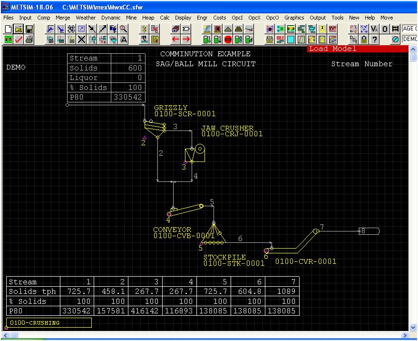418x341 pixels.
Task: Click the red right arrow icon
Action: click(x=186, y=40)
